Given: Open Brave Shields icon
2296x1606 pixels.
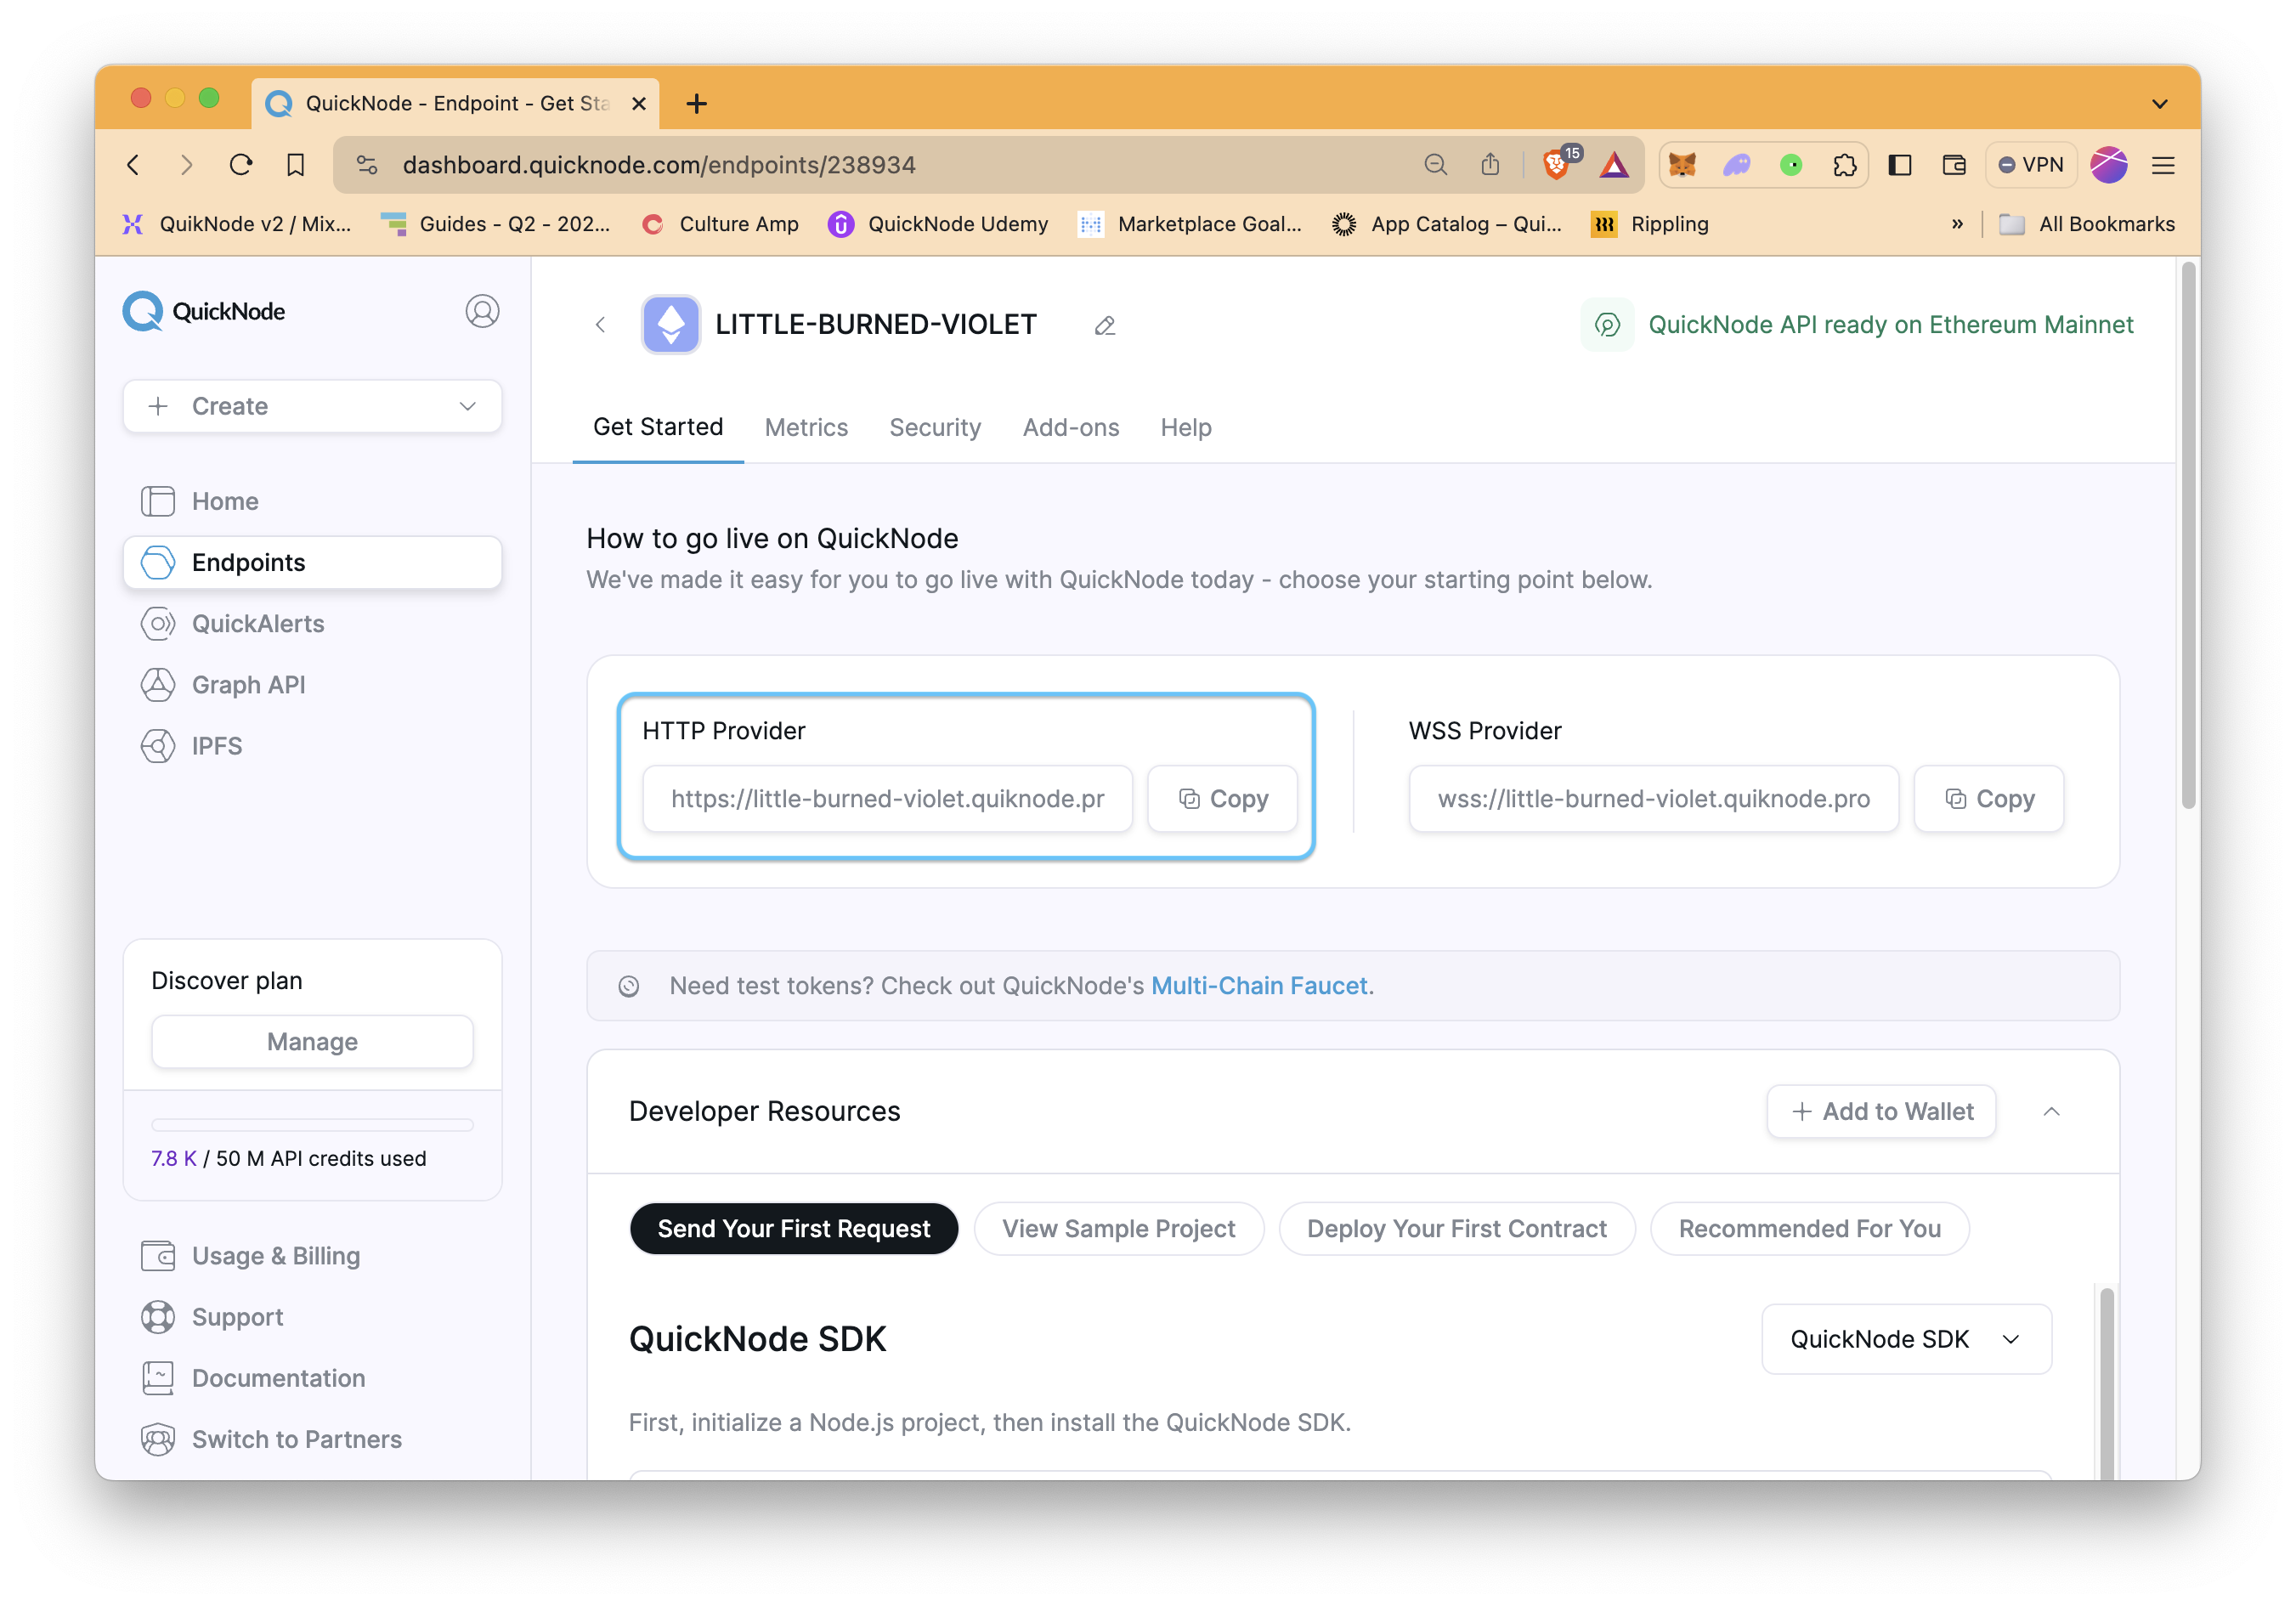Looking at the screenshot, I should pyautogui.click(x=1557, y=163).
